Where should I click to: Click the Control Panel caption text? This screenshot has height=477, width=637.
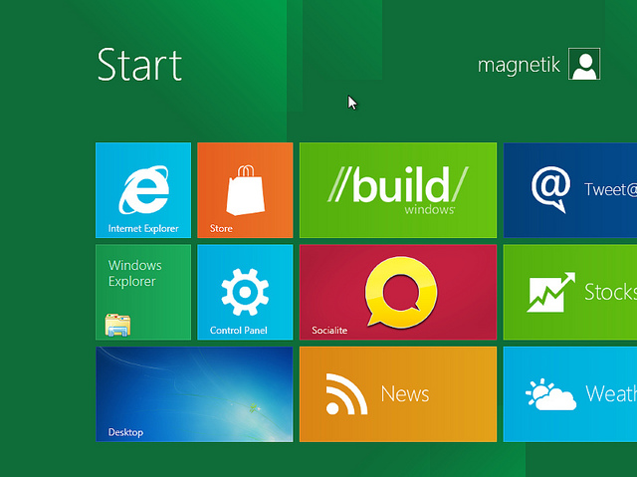pyautogui.click(x=239, y=331)
